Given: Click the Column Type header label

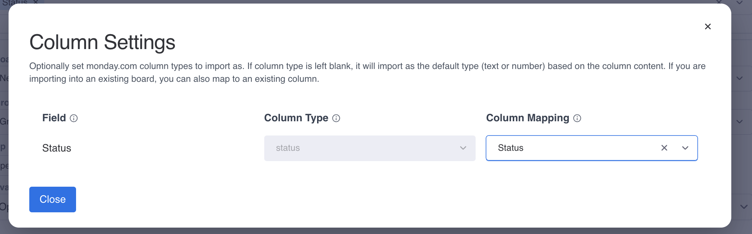Looking at the screenshot, I should (296, 118).
